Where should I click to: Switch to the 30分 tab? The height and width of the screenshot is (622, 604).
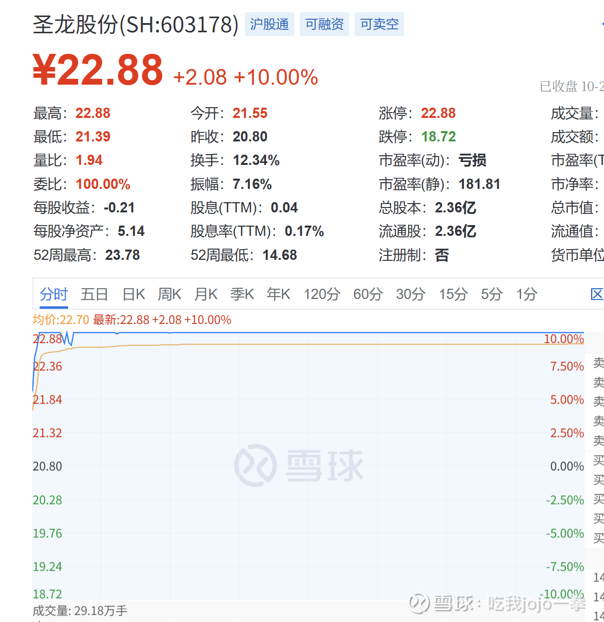pyautogui.click(x=411, y=294)
